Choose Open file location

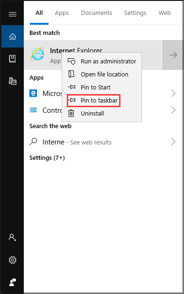102,74
